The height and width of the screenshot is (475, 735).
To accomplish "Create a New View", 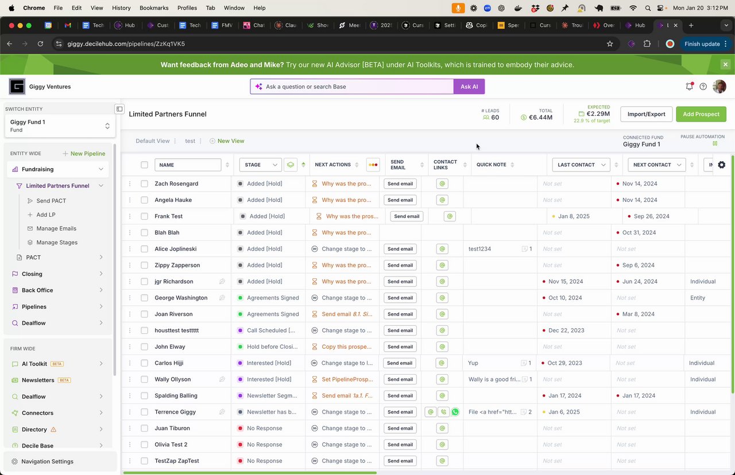I will [227, 141].
